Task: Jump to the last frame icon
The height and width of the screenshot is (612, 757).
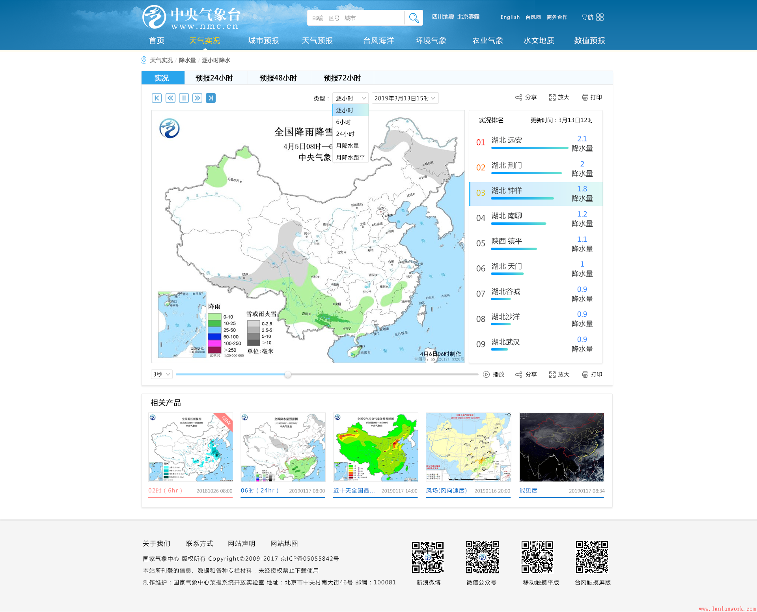Action: point(211,98)
